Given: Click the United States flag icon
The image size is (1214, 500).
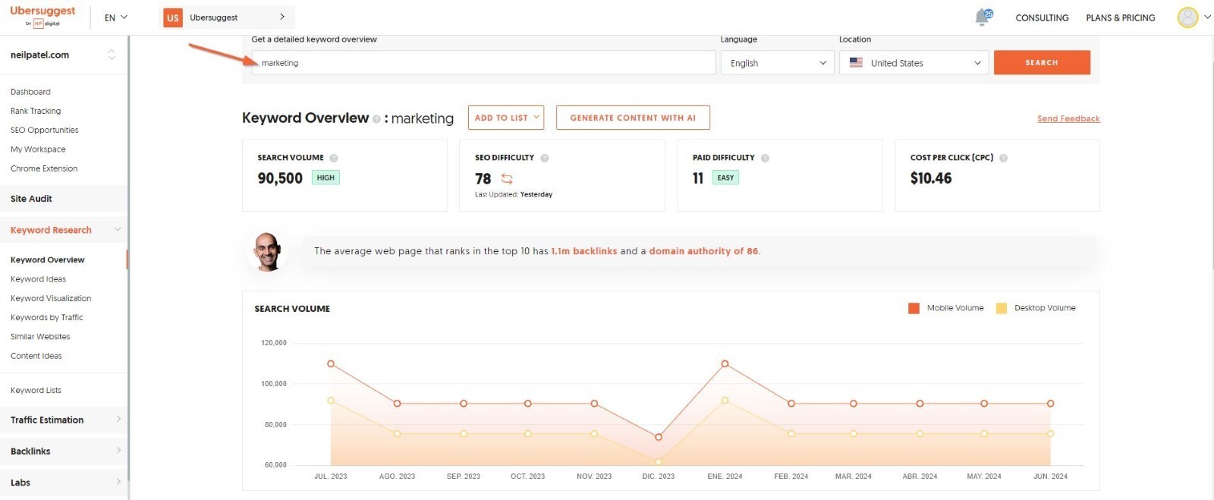Looking at the screenshot, I should 856,63.
